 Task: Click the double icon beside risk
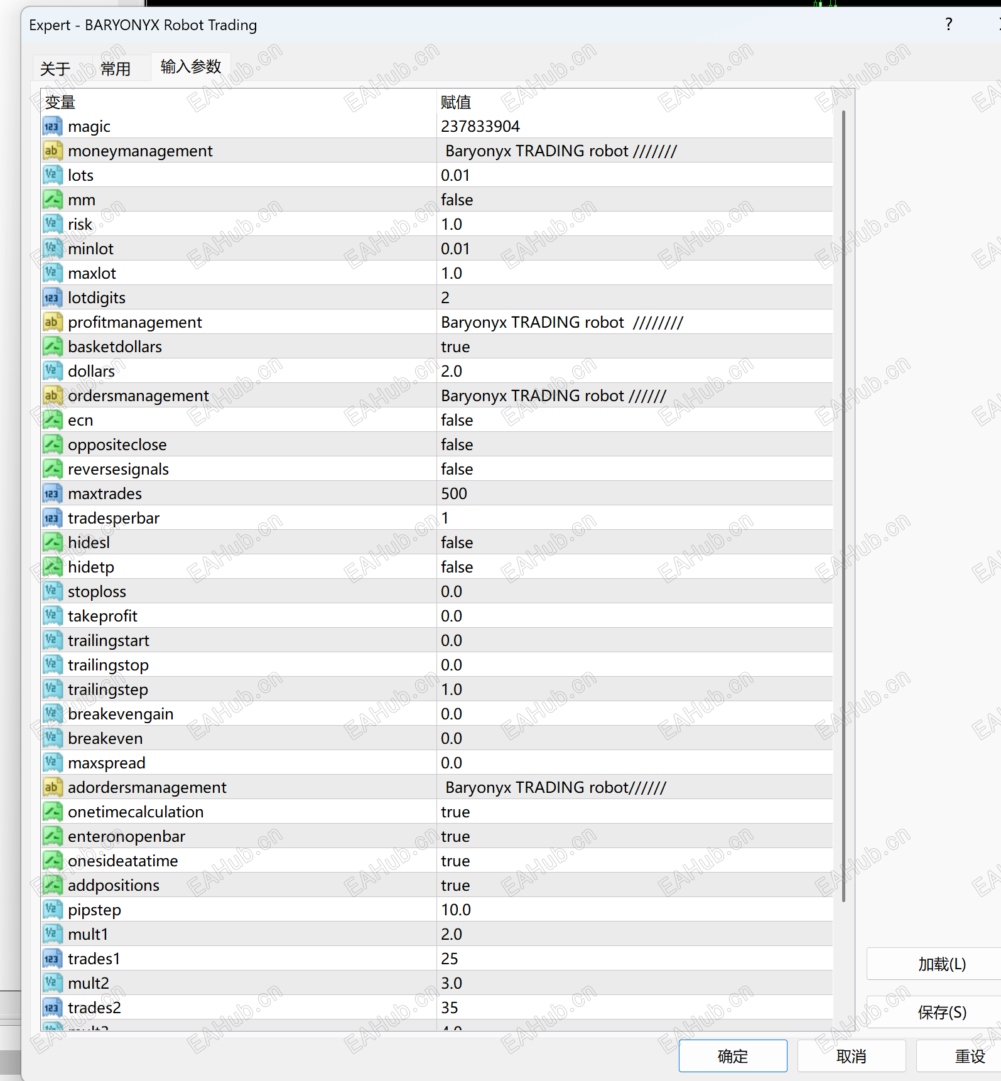tap(52, 224)
